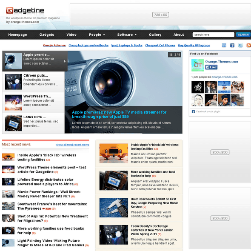Image resolution: width=251 pixels, height=251 pixels.
Task: Open 'Buy Quality HP laptops' link
Action: (194, 45)
